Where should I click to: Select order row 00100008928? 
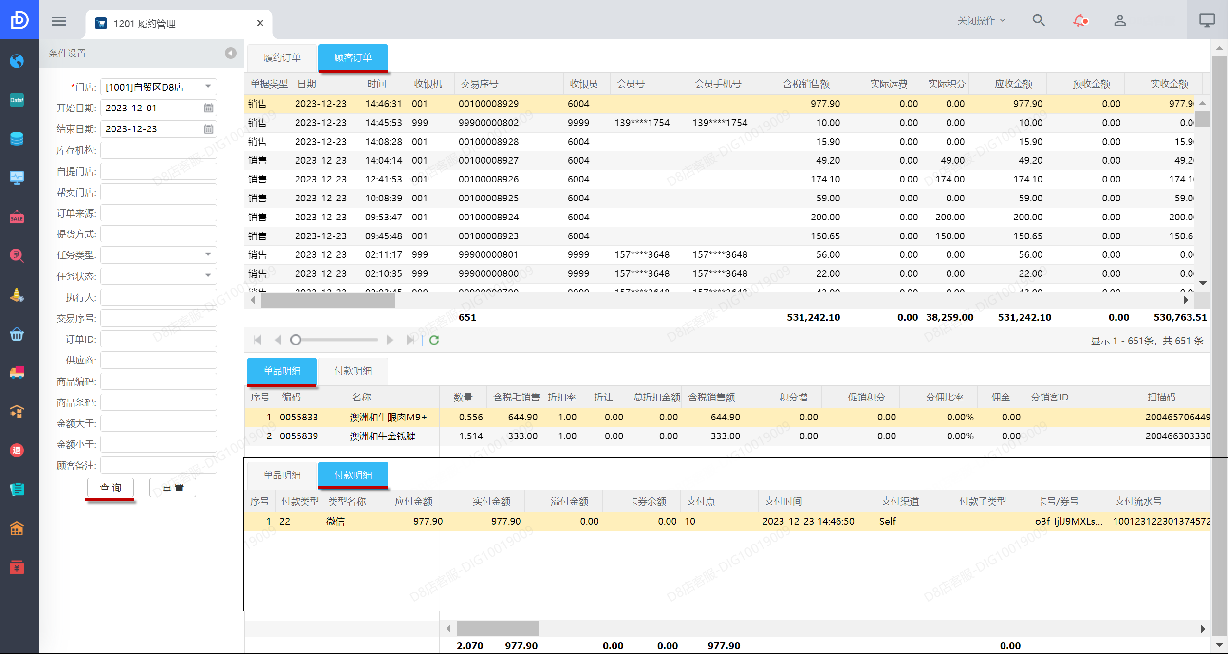[x=720, y=142]
